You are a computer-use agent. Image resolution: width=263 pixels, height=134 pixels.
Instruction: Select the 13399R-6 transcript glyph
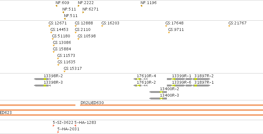click(x=180, y=86)
